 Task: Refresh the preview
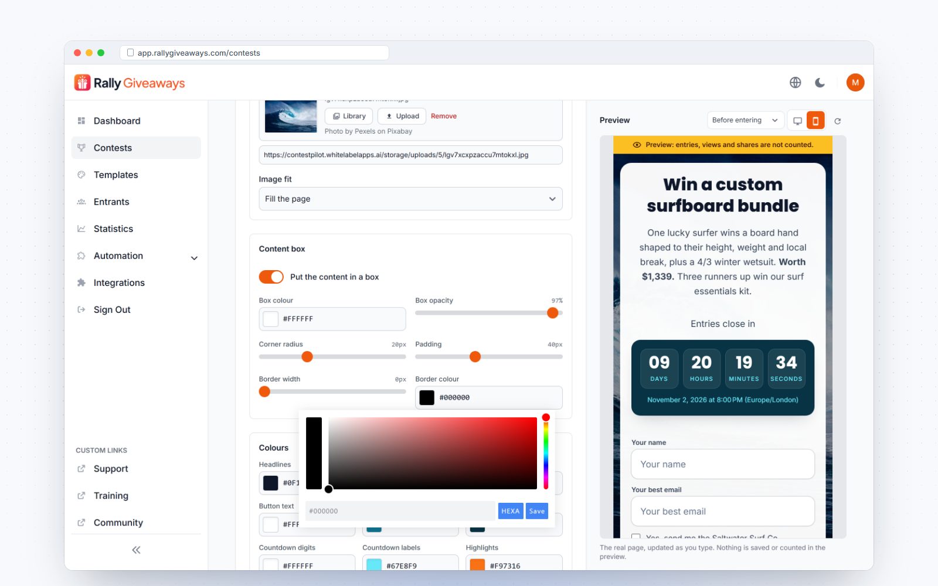pyautogui.click(x=838, y=121)
